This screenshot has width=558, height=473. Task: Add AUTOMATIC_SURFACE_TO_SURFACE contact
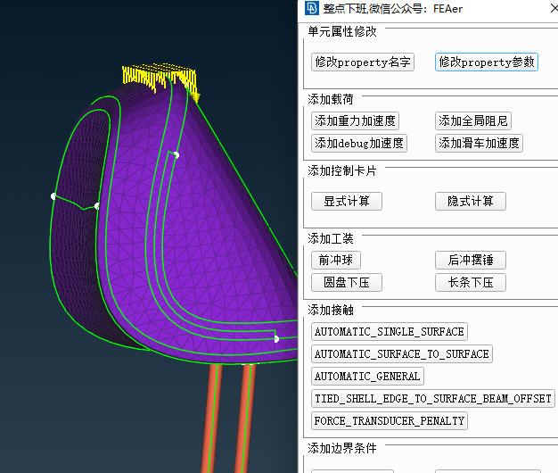point(401,353)
